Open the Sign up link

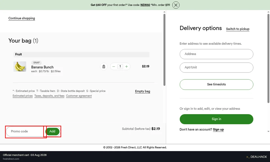tap(218, 130)
